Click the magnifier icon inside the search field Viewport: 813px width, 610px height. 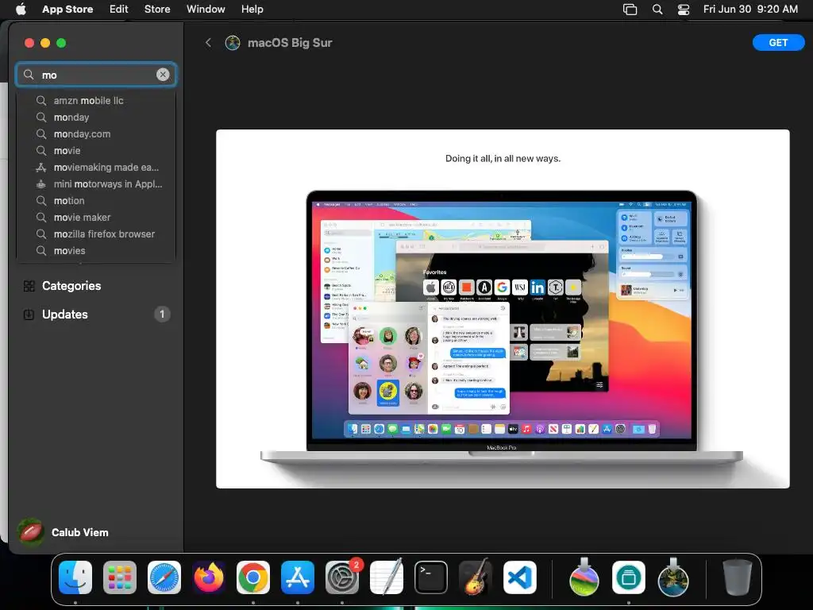[29, 75]
